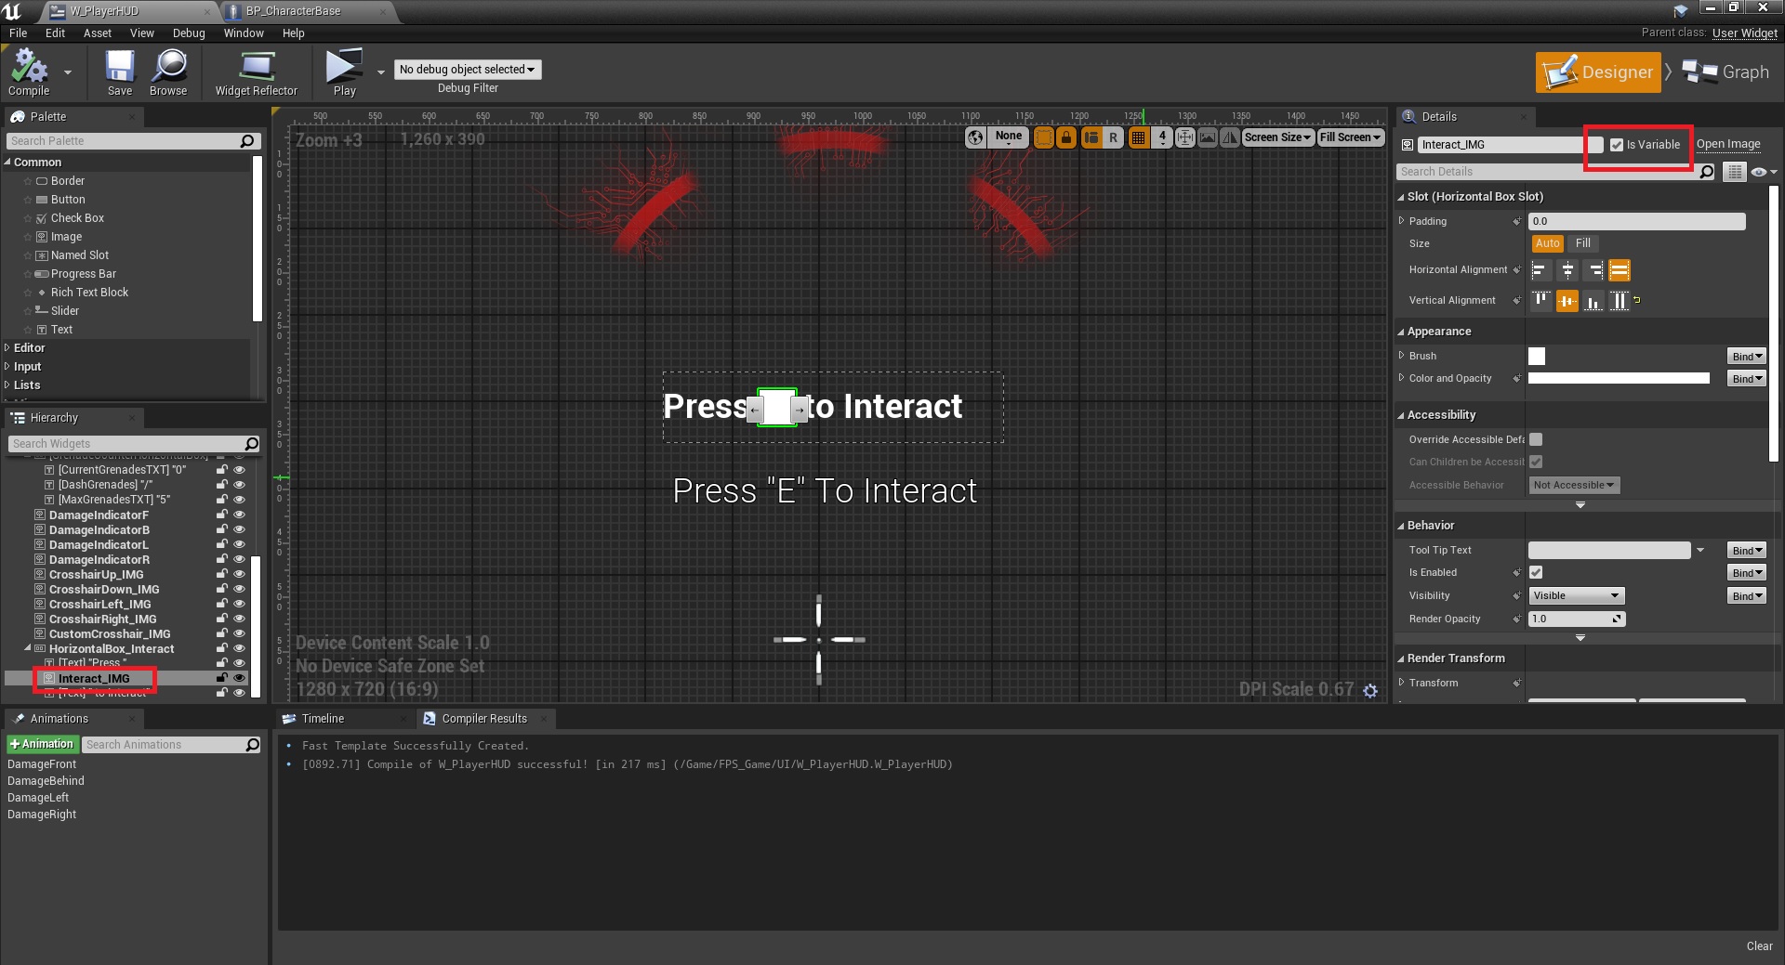Launch the Widget Reflector

pos(256,72)
